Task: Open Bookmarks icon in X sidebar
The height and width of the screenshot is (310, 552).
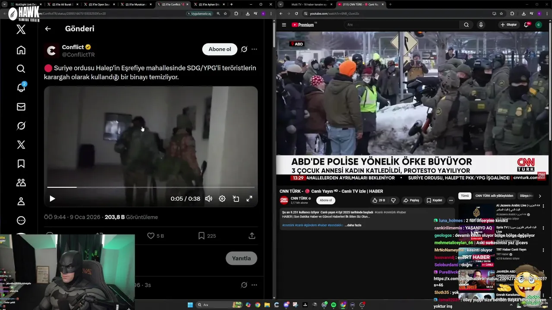Action: 21,164
